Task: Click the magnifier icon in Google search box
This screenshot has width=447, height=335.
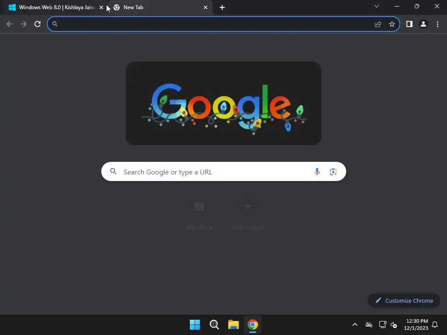Action: click(x=113, y=171)
